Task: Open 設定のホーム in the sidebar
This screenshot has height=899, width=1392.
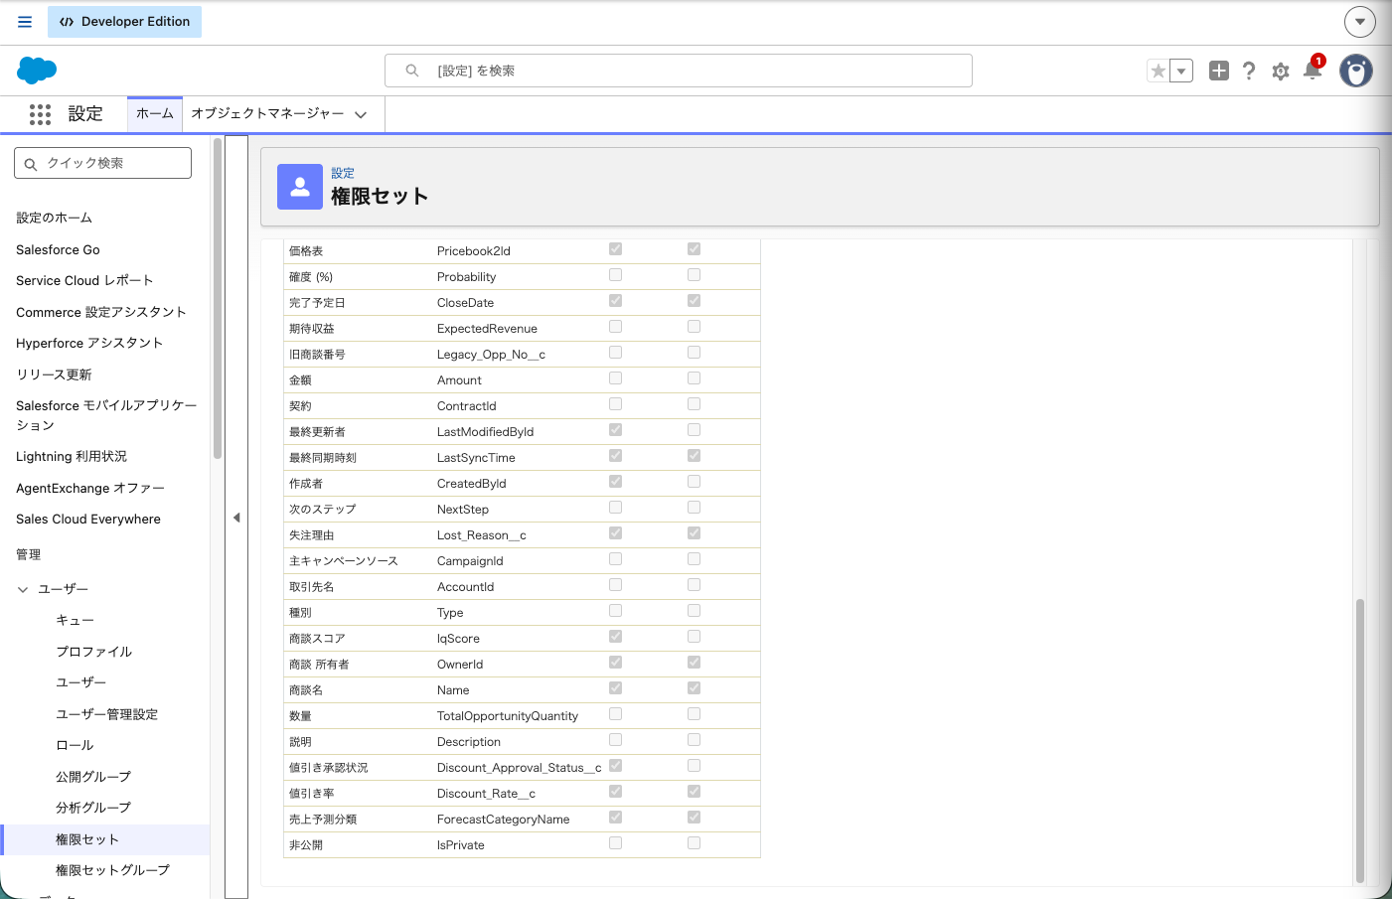Action: coord(55,218)
